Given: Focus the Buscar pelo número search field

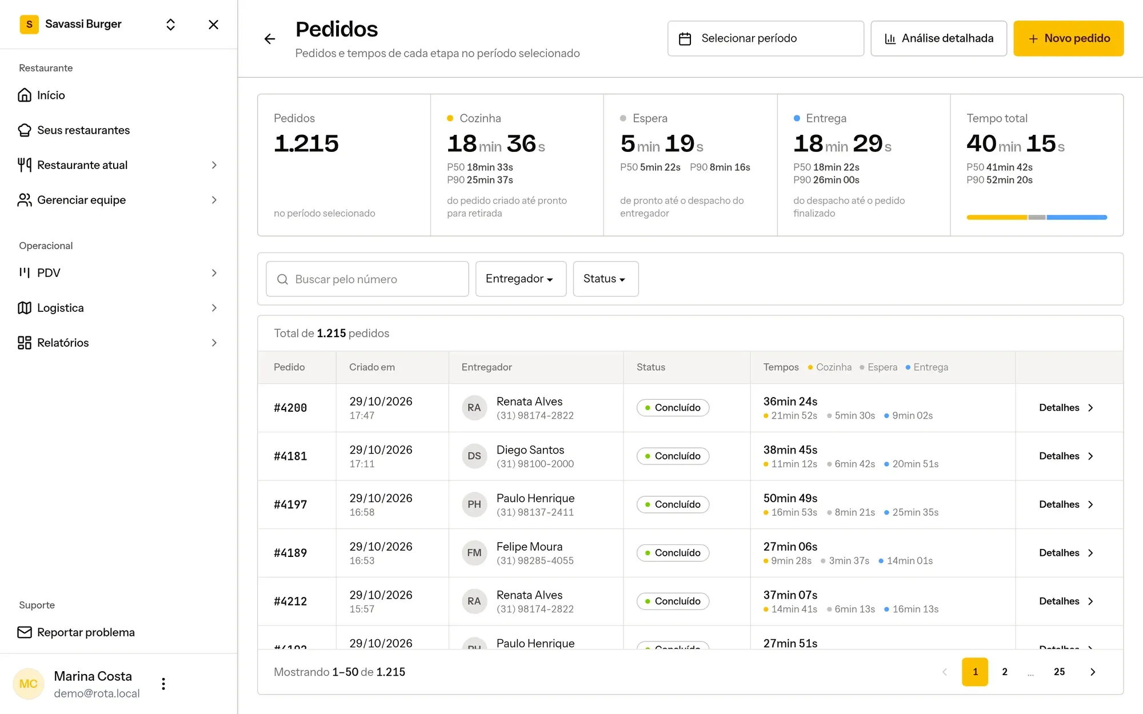Looking at the screenshot, I should click(367, 279).
